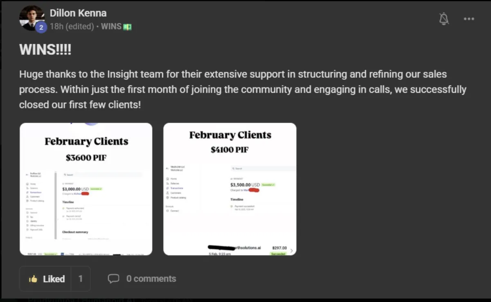This screenshot has width=491, height=302.
Task: Open the Dillon Kenna author name link
Action: click(x=78, y=13)
